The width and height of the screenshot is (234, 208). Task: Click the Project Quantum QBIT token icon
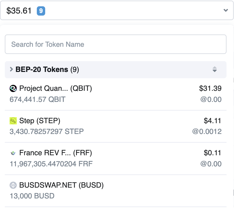13,88
